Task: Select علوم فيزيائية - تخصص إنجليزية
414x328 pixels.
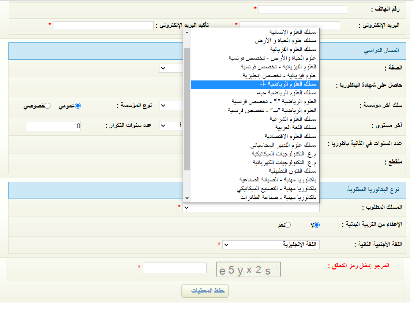Action: [x=255, y=76]
